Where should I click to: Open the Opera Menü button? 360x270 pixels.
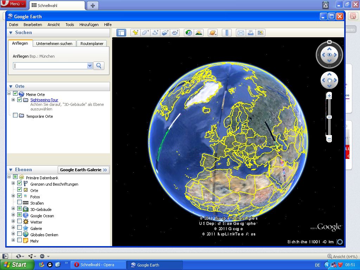click(13, 4)
